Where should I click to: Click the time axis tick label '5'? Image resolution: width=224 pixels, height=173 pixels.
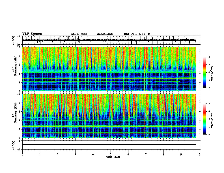(111, 154)
